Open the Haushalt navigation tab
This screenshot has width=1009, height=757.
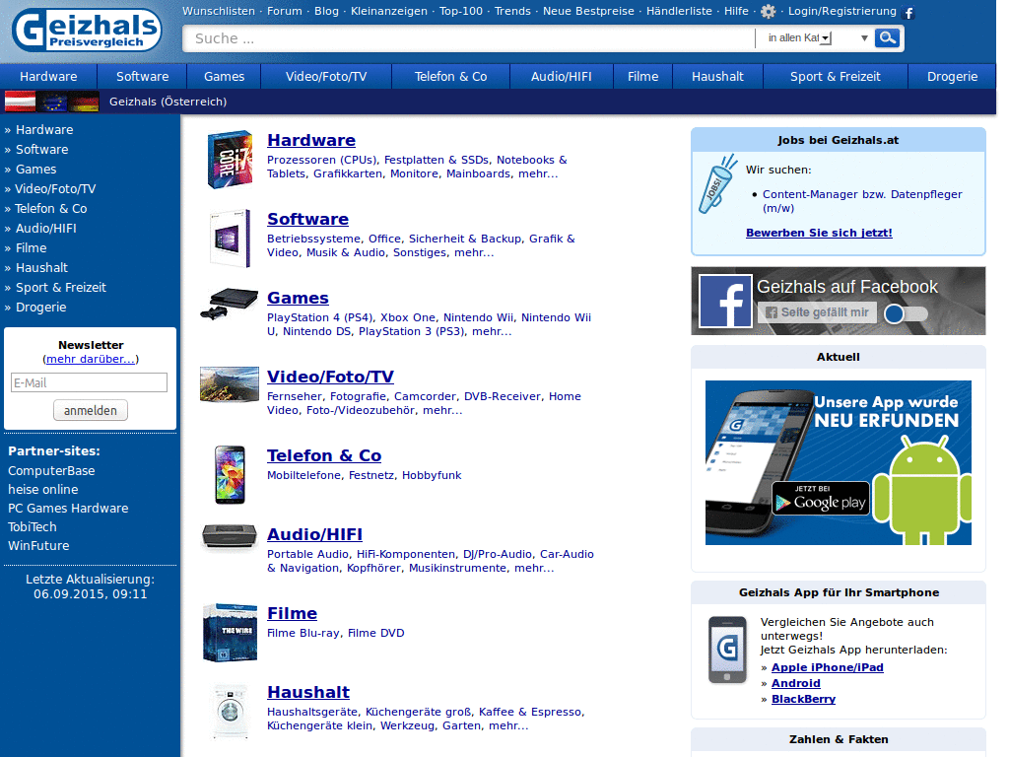(717, 77)
